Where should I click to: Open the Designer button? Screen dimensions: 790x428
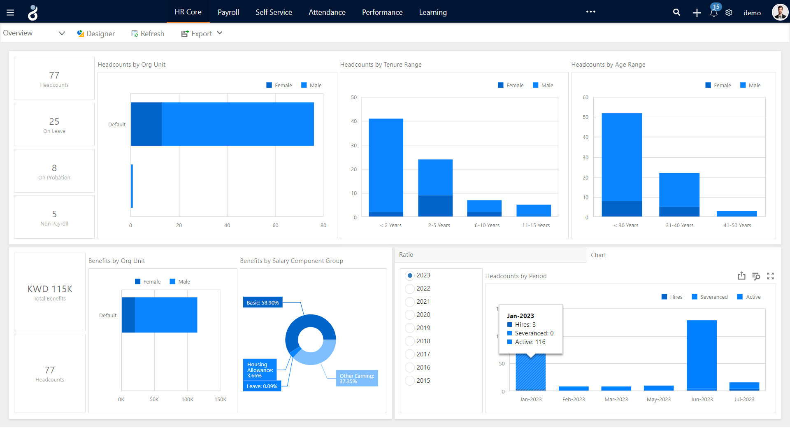(x=96, y=34)
